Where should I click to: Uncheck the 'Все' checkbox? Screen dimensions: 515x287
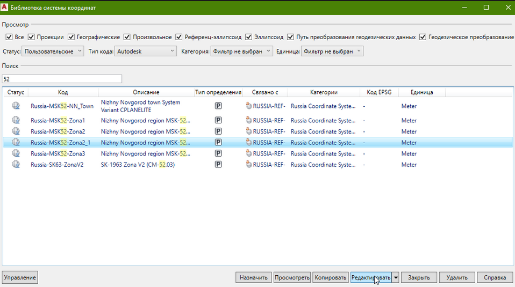[9, 37]
